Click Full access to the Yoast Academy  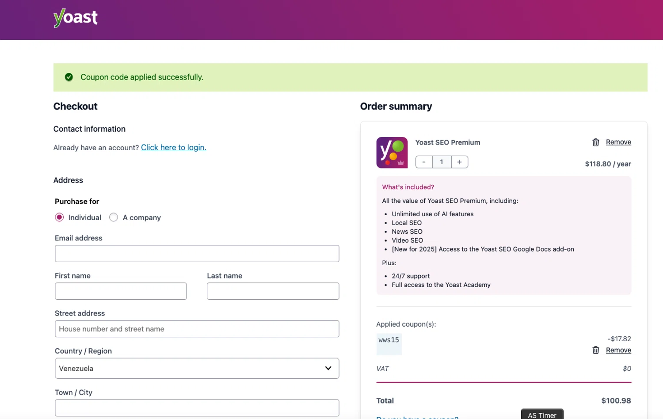pyautogui.click(x=441, y=285)
